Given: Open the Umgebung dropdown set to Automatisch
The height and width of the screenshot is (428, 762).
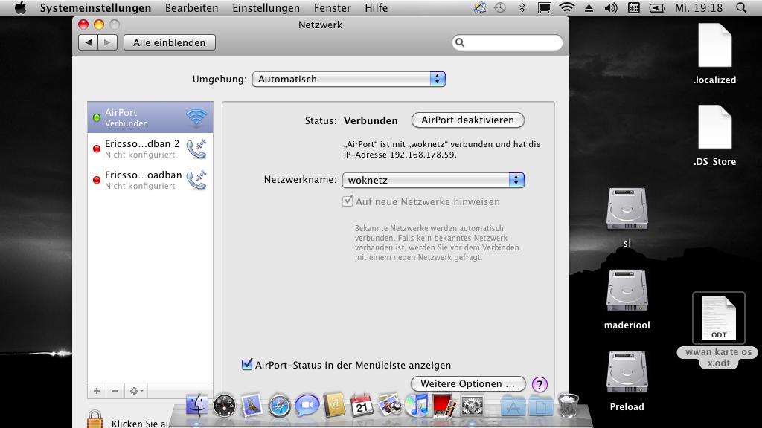Looking at the screenshot, I should tap(348, 79).
